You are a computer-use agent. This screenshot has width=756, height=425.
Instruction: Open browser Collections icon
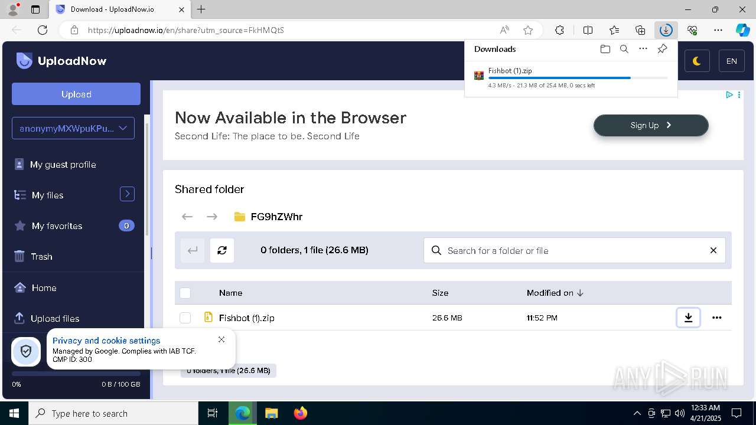[x=640, y=30]
